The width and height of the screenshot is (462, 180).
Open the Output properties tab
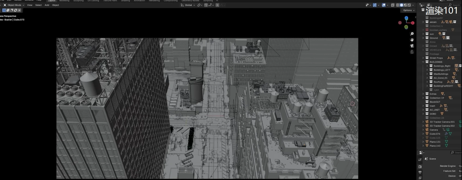pos(420,172)
